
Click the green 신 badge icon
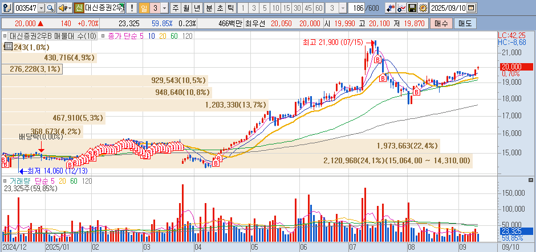pos(79,7)
